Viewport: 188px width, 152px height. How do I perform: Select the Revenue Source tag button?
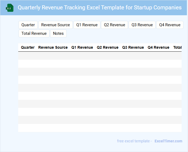pos(55,25)
